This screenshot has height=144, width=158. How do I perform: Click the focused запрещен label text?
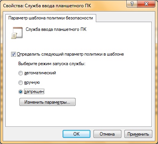pos(34,91)
